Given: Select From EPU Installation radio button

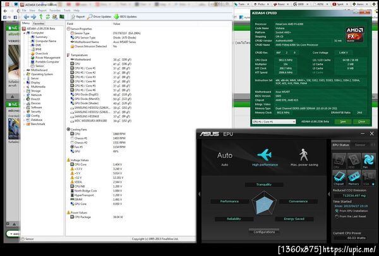Looking at the screenshot, I should point(337,211).
